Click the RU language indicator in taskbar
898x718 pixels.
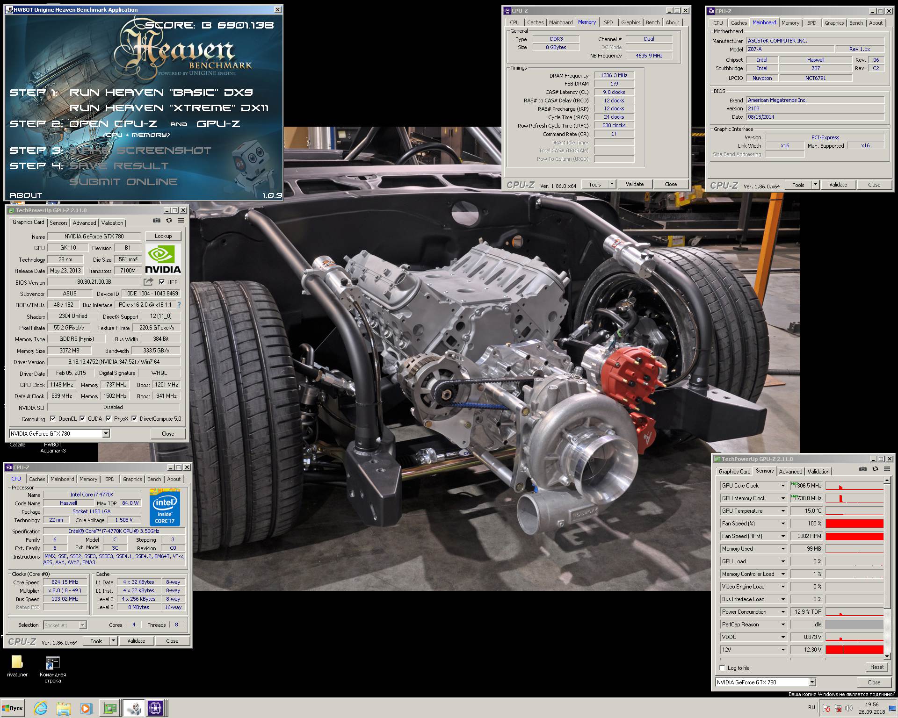tap(811, 707)
